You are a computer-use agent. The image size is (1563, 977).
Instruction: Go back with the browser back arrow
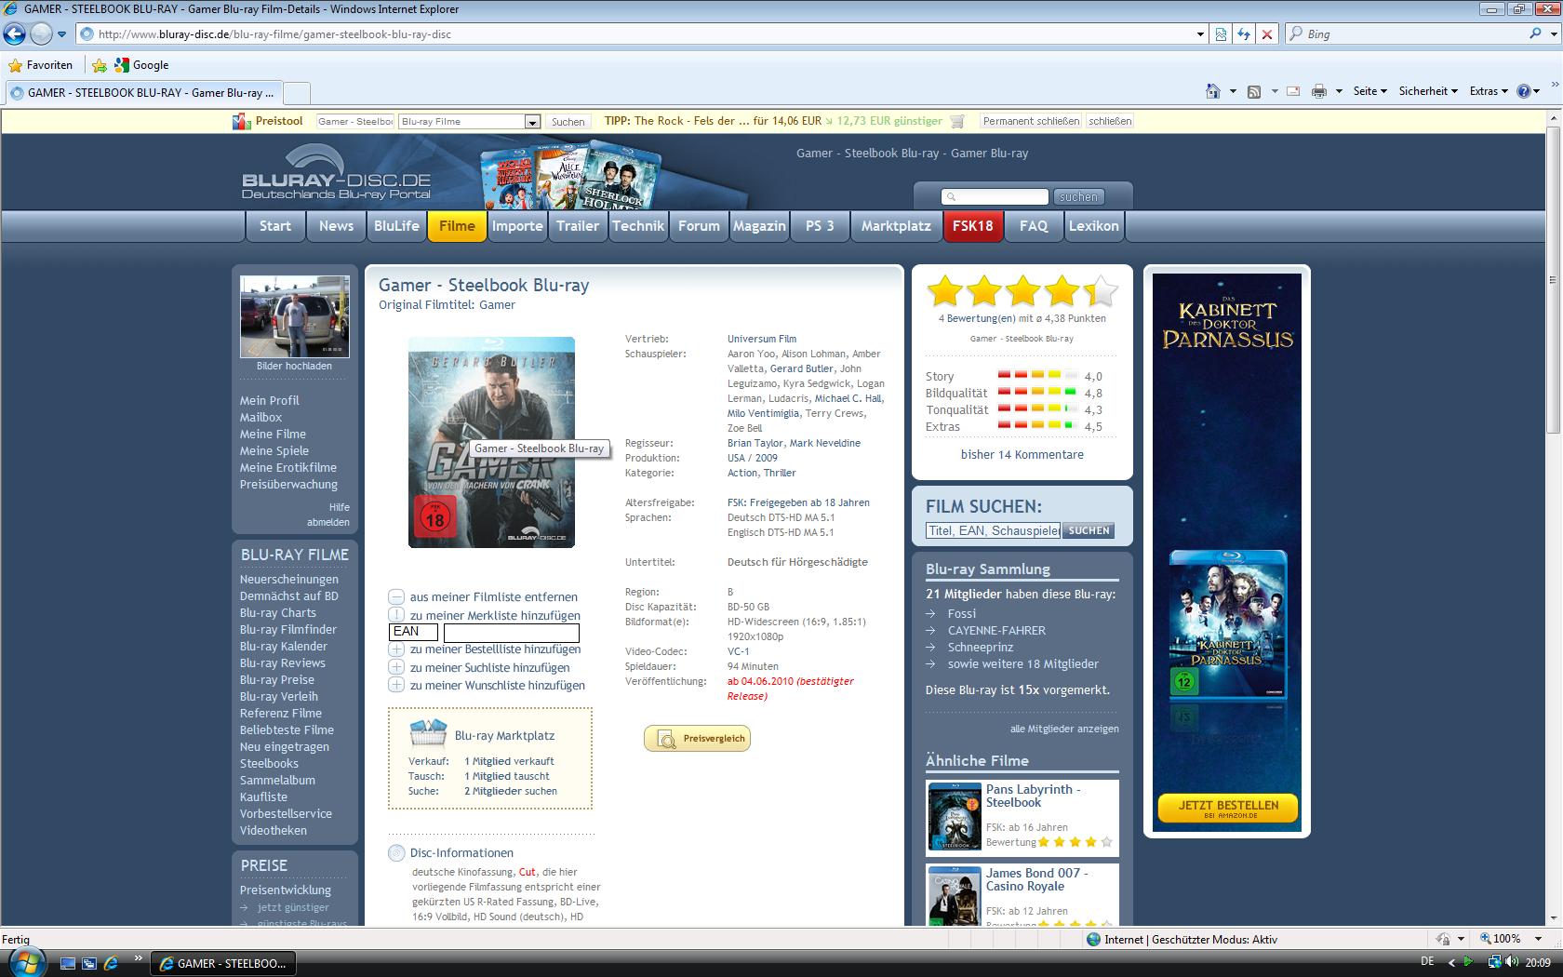pos(14,33)
